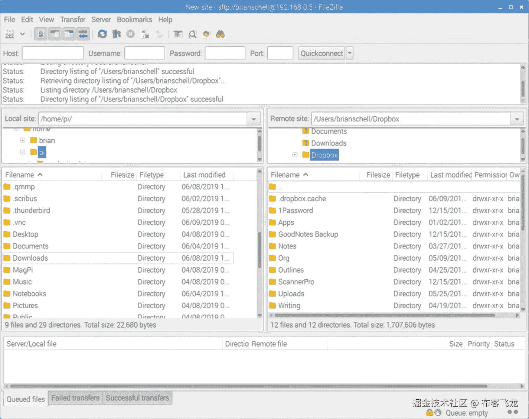This screenshot has height=419, width=529.
Task: Switch to the Failed transfers tab
Action: coord(75,398)
